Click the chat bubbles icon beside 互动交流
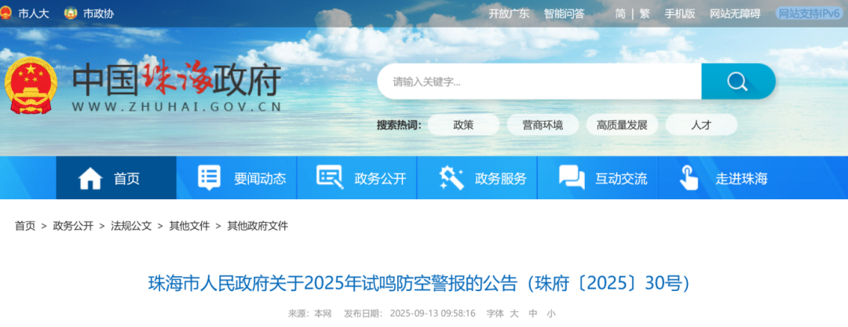This screenshot has width=848, height=327. point(572,178)
